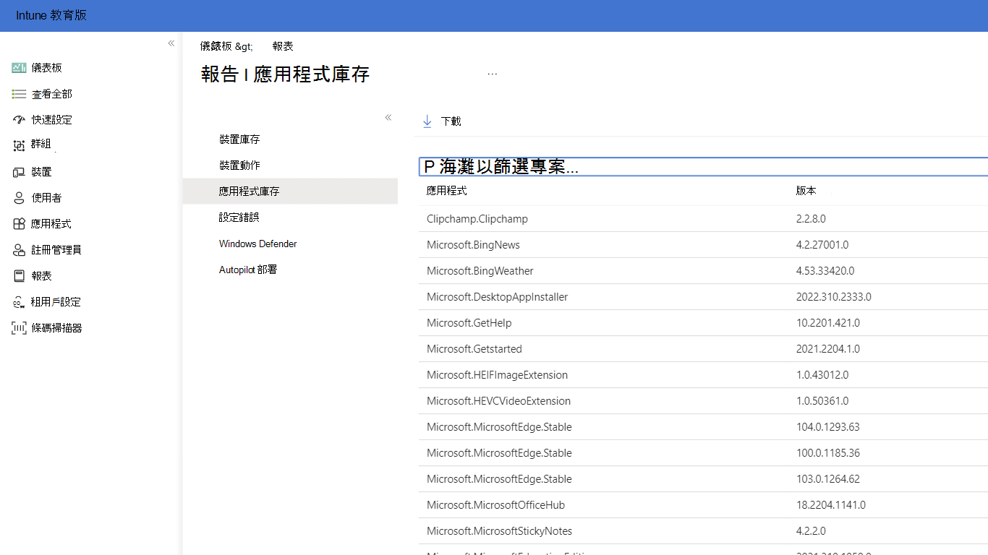Image resolution: width=988 pixels, height=555 pixels.
Task: Open the more options ellipsis
Action: point(493,74)
